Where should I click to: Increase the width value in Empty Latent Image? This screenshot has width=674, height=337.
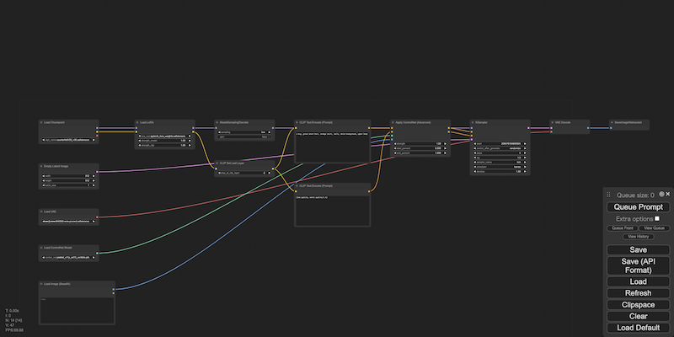click(94, 176)
